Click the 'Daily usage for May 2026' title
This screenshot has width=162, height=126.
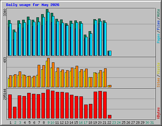click(33, 5)
